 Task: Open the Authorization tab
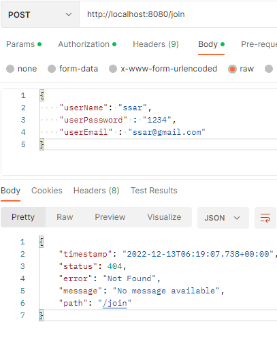pyautogui.click(x=87, y=44)
